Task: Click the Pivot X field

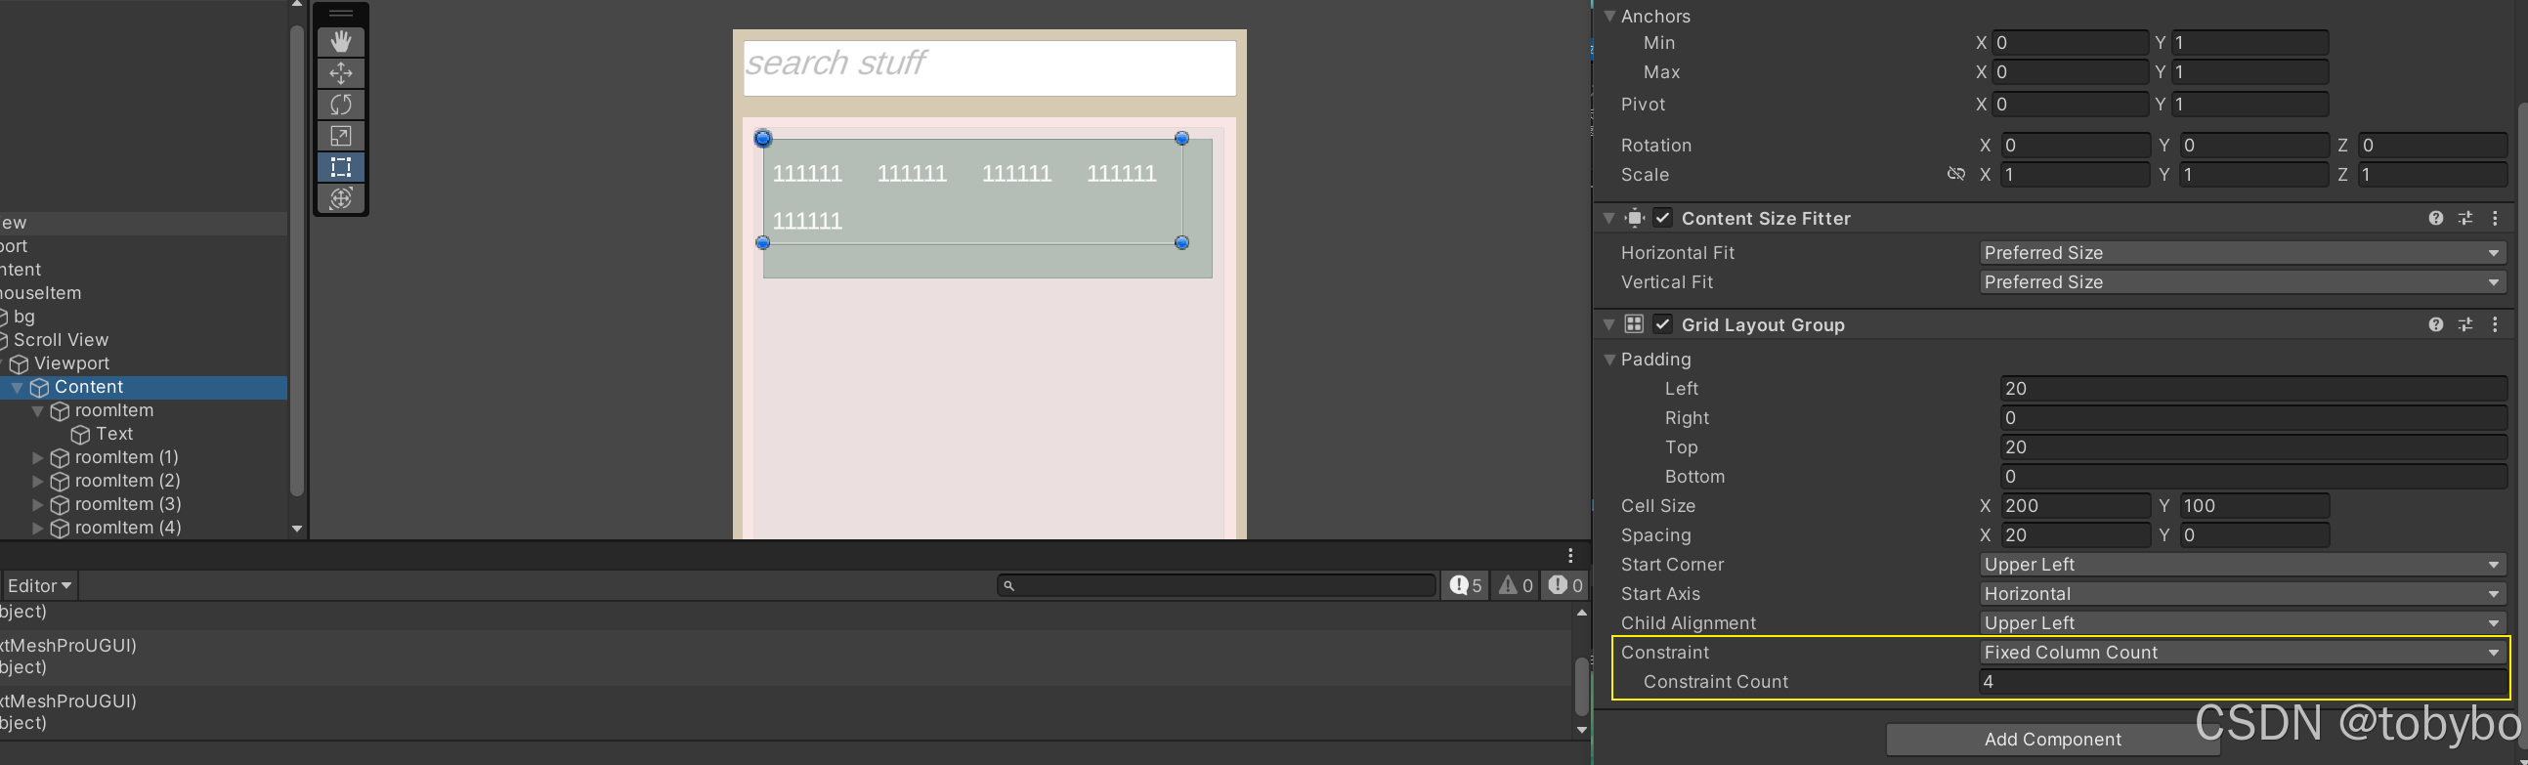Action: pyautogui.click(x=2070, y=105)
